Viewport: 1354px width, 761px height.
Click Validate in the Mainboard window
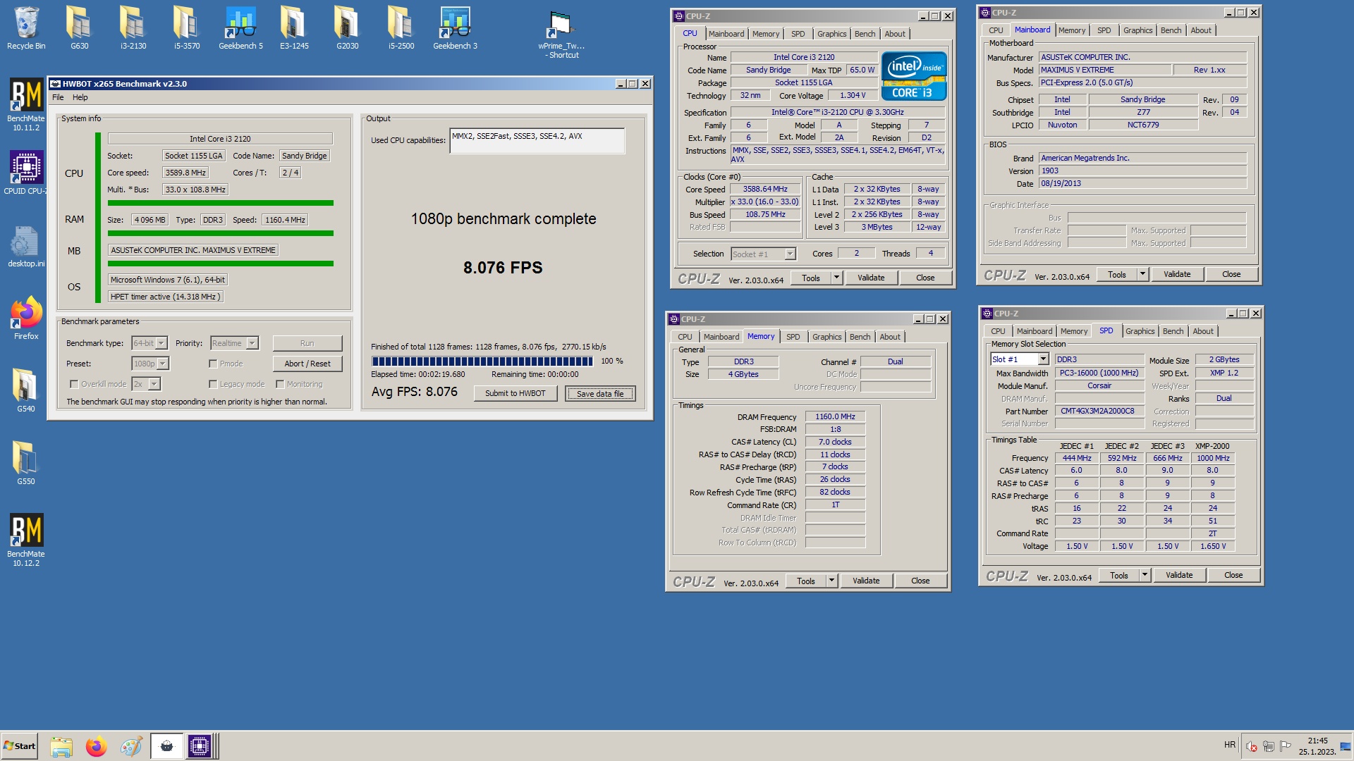coord(1177,274)
